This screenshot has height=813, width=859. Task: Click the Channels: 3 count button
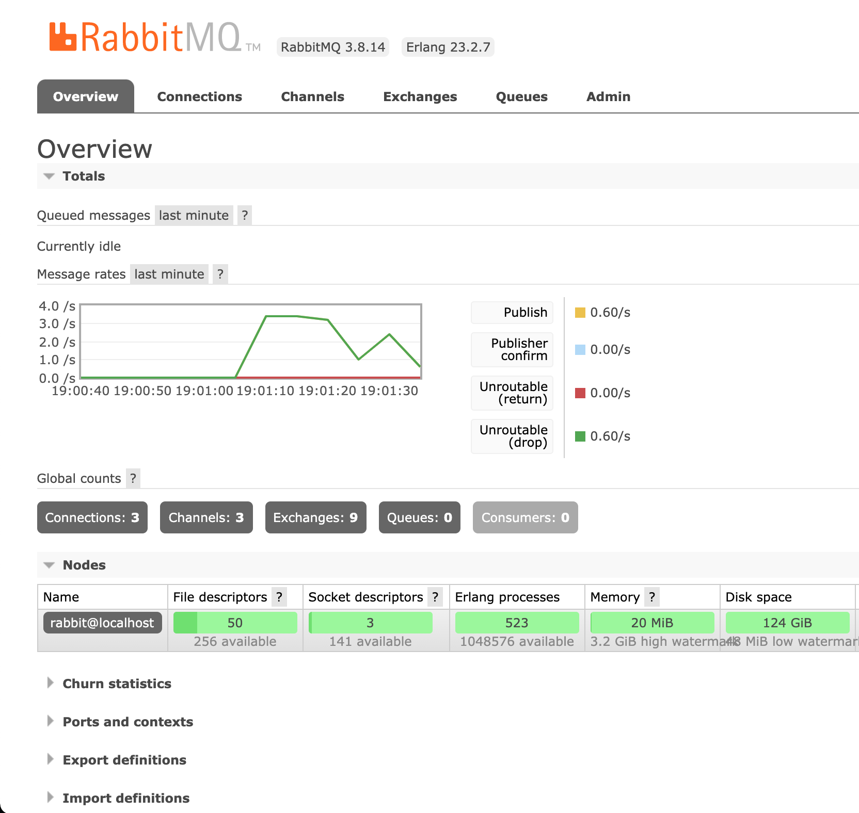click(206, 517)
